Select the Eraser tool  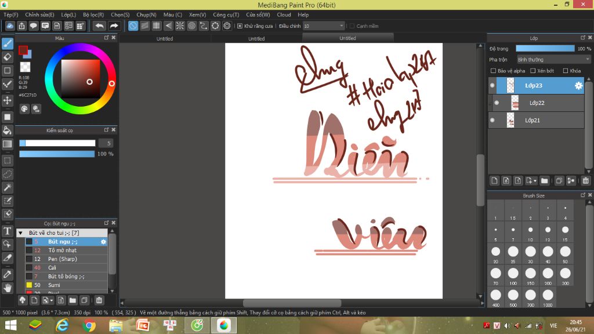point(8,57)
